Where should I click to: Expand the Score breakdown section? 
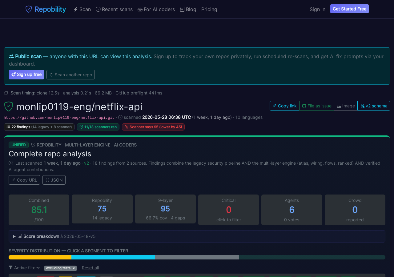197,236
